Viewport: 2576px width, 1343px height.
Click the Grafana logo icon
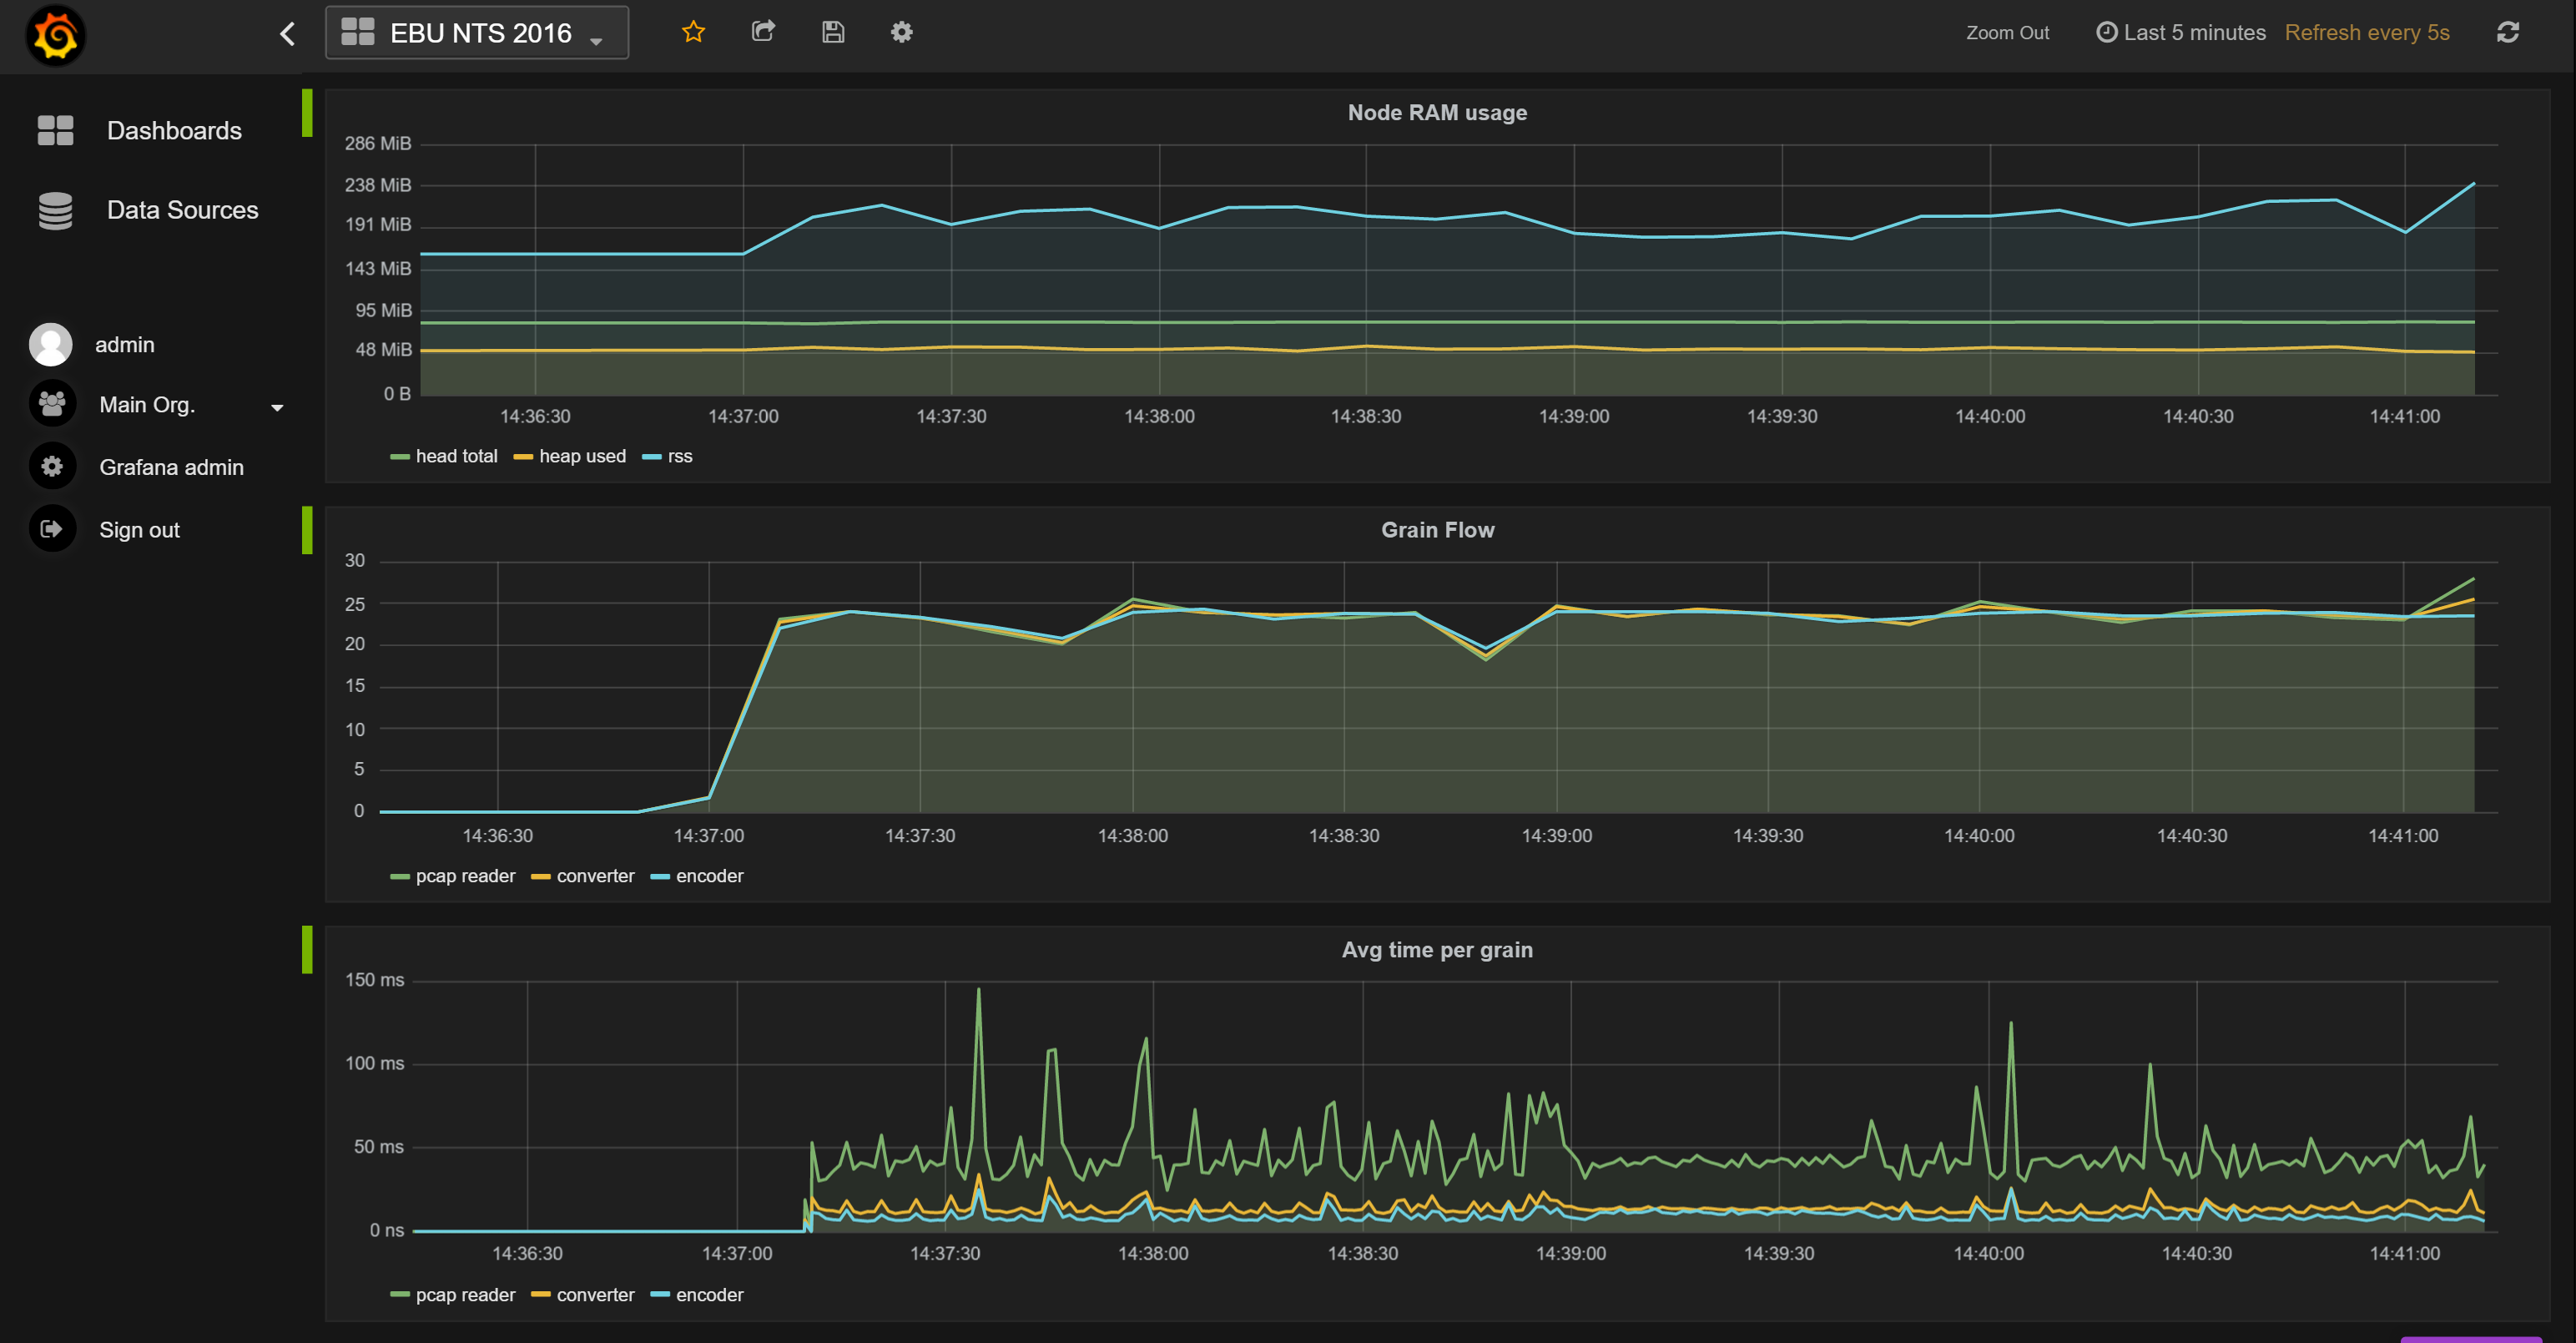55,36
